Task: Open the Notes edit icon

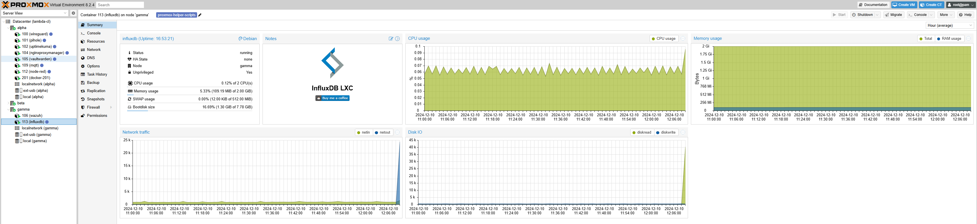Action: point(391,39)
